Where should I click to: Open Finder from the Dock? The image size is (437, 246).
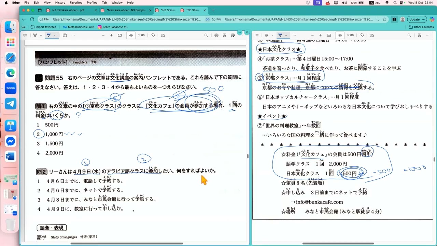pyautogui.click(x=10, y=27)
